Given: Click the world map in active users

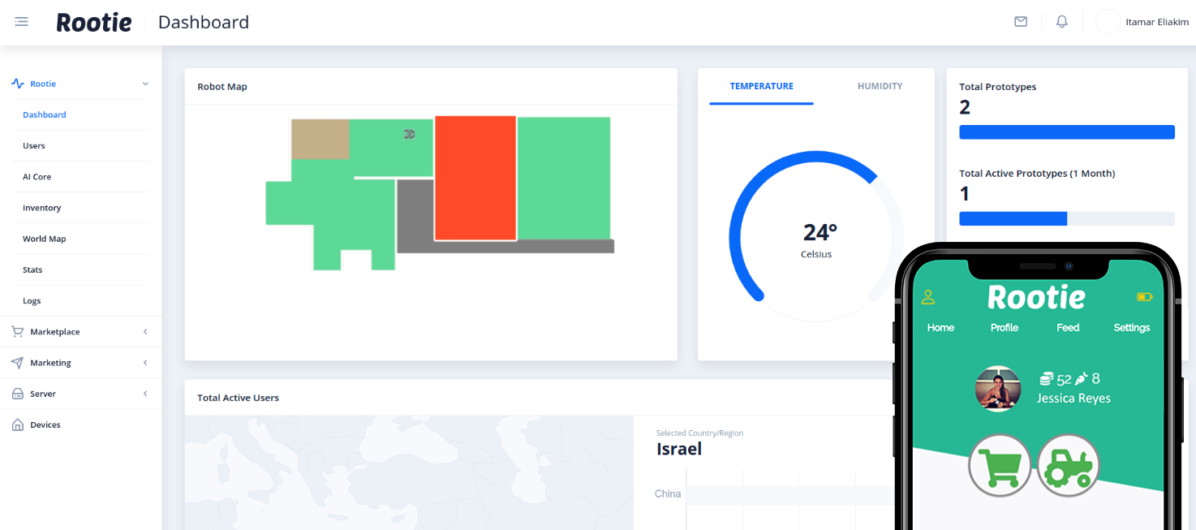Looking at the screenshot, I should [409, 472].
